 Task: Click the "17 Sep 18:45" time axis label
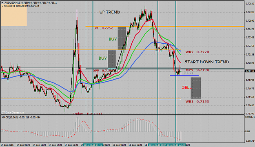pyautogui.click(x=71, y=145)
